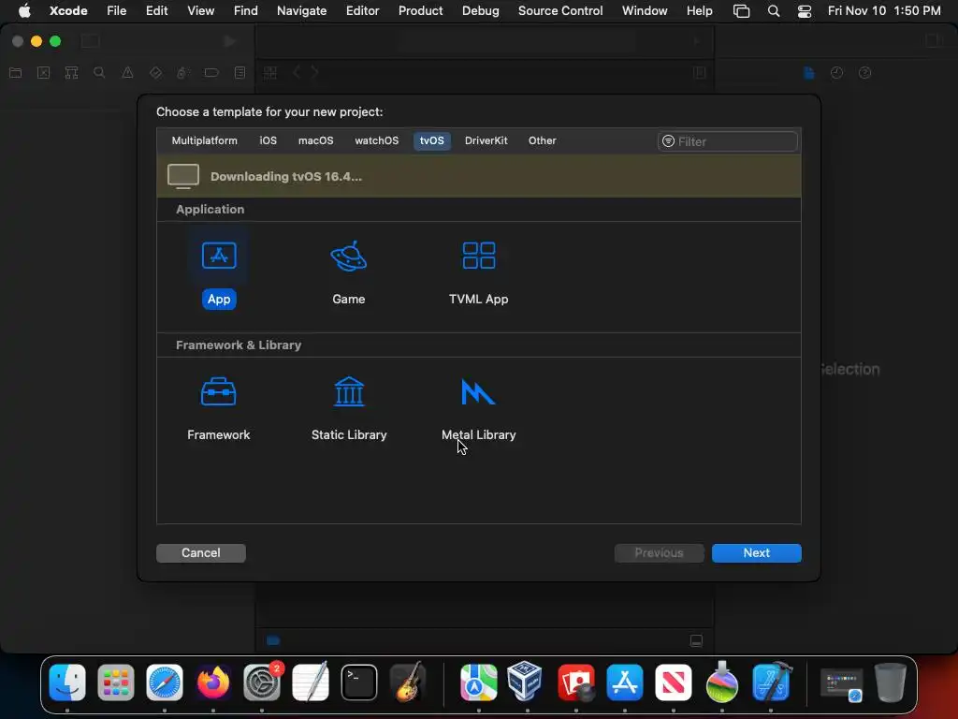Click the Cancel button
The width and height of the screenshot is (958, 719).
[x=201, y=552]
